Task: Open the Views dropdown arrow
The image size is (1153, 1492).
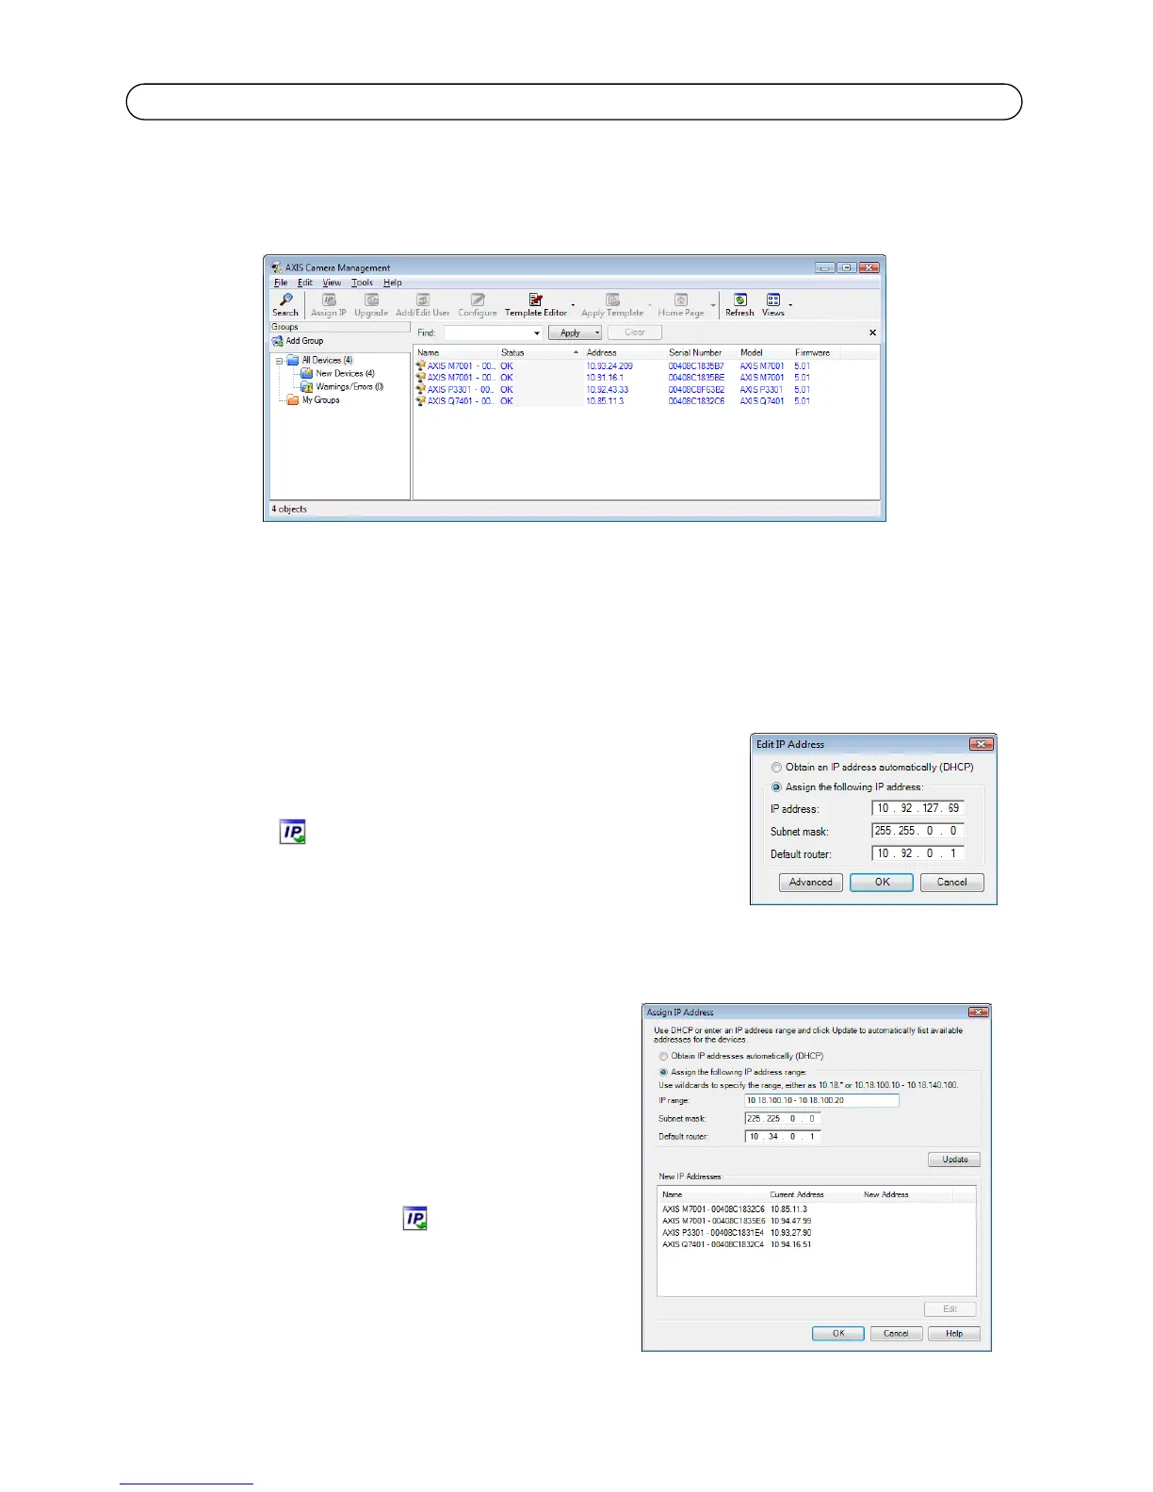Action: click(x=790, y=305)
